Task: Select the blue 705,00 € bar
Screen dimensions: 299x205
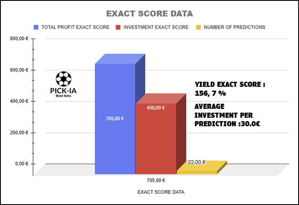Action: click(x=115, y=119)
